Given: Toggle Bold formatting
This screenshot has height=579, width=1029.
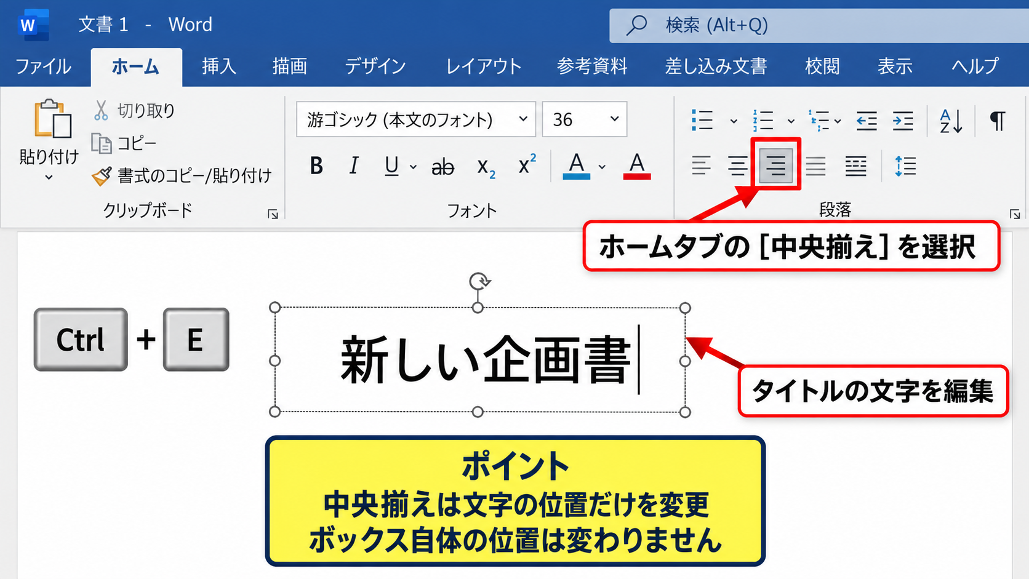Looking at the screenshot, I should 316,166.
